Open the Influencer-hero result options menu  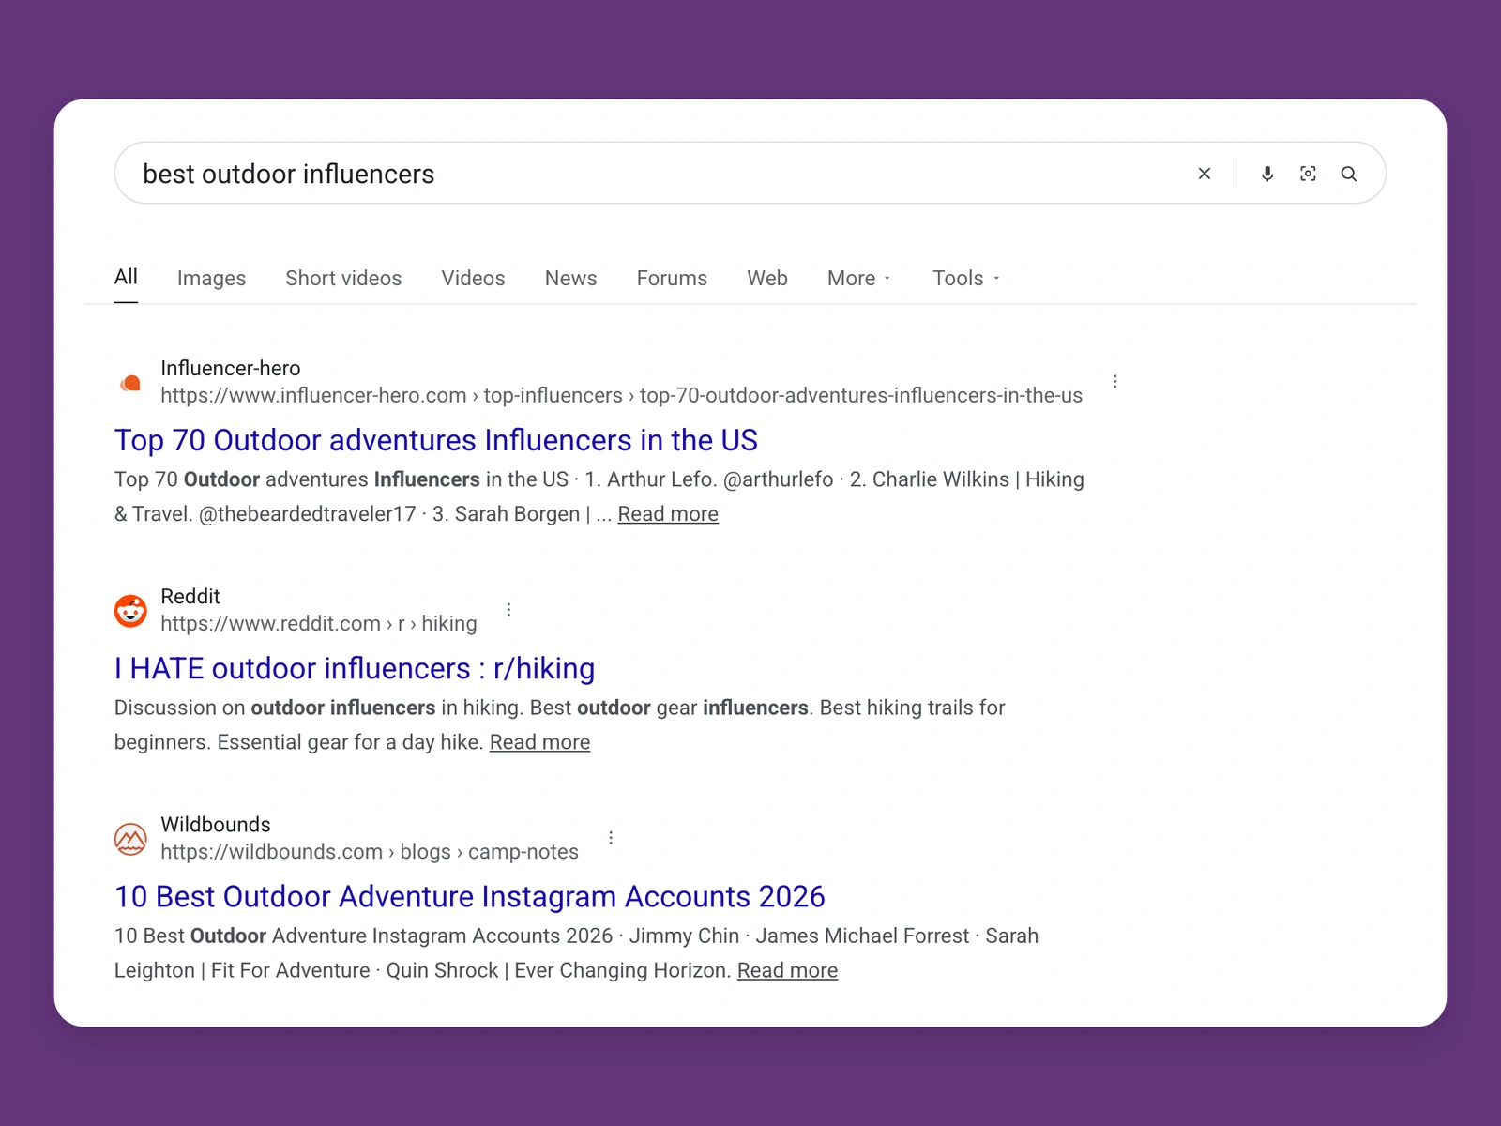(1114, 382)
